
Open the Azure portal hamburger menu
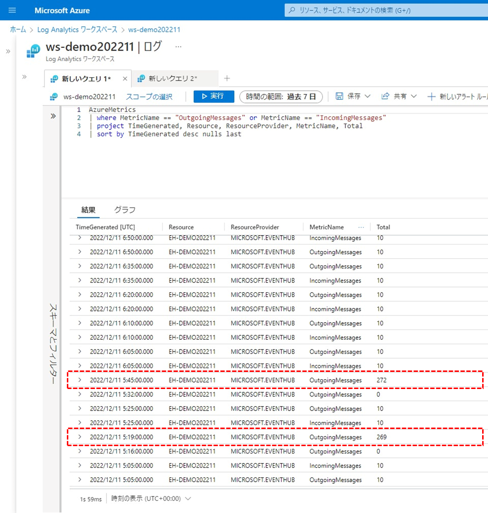12,10
